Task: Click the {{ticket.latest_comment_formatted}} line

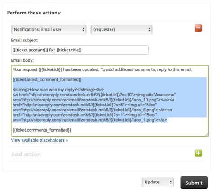Action: pos(47,80)
